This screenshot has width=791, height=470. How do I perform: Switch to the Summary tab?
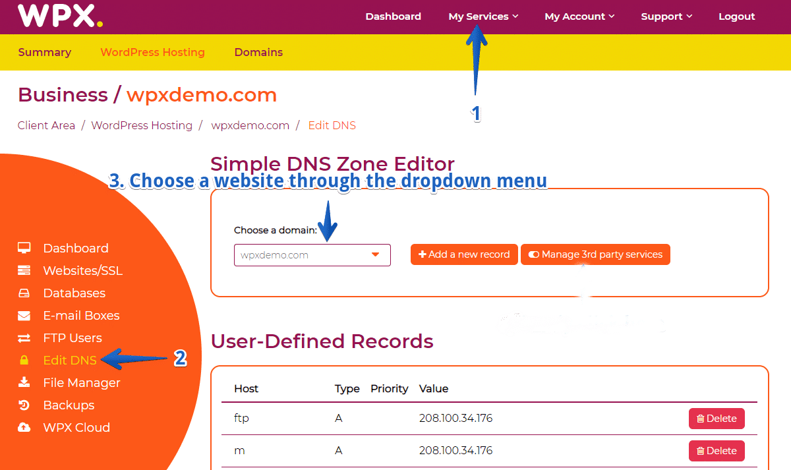pyautogui.click(x=45, y=52)
